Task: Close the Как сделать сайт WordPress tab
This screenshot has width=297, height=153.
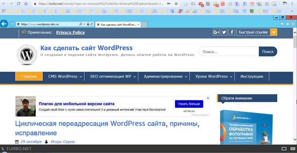Action: pos(138,25)
